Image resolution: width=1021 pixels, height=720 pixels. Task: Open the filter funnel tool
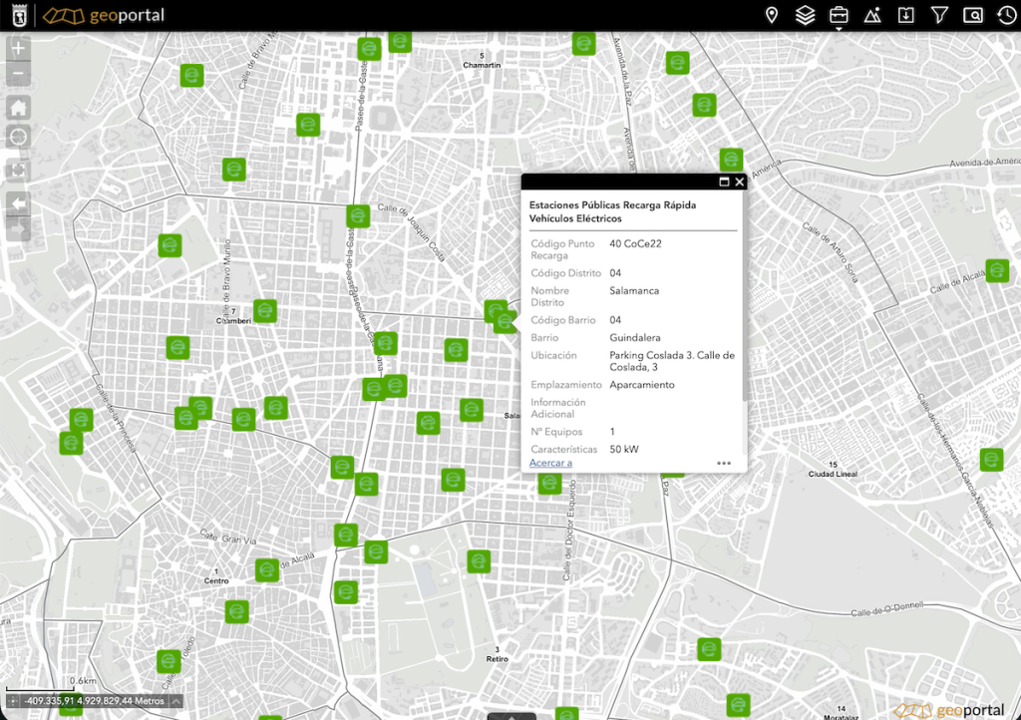(939, 15)
